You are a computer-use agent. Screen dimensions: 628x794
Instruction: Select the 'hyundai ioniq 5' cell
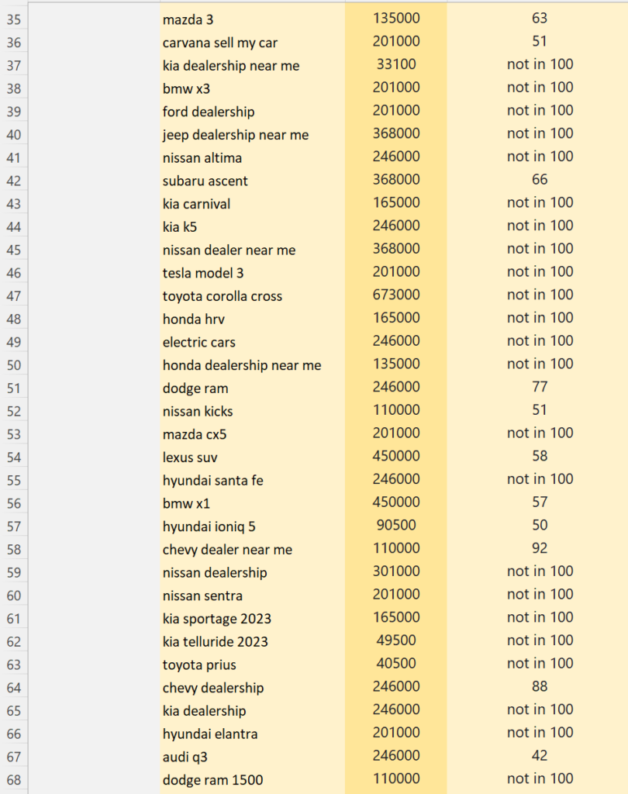(x=252, y=526)
